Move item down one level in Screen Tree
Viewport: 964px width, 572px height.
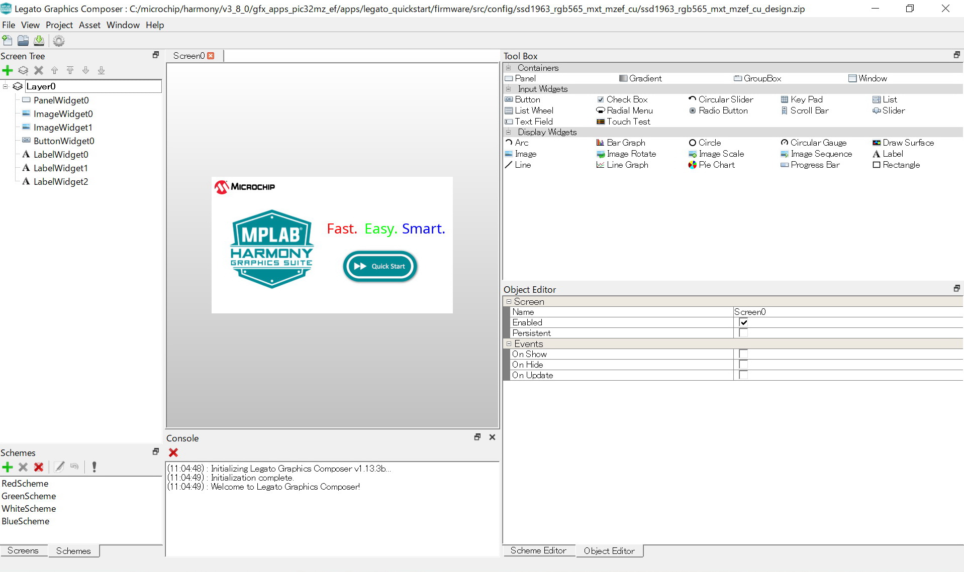(x=85, y=70)
